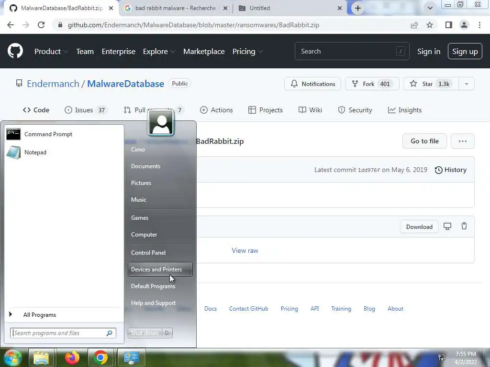
Task: Expand the Explore dropdown
Action: (159, 51)
